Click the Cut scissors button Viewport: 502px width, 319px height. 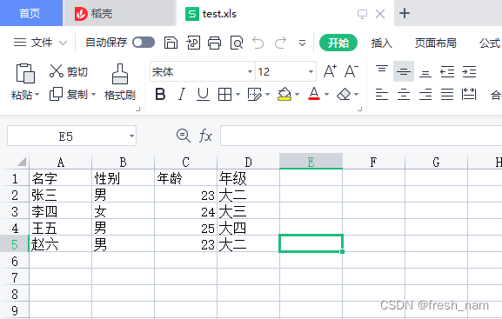pyautogui.click(x=69, y=71)
